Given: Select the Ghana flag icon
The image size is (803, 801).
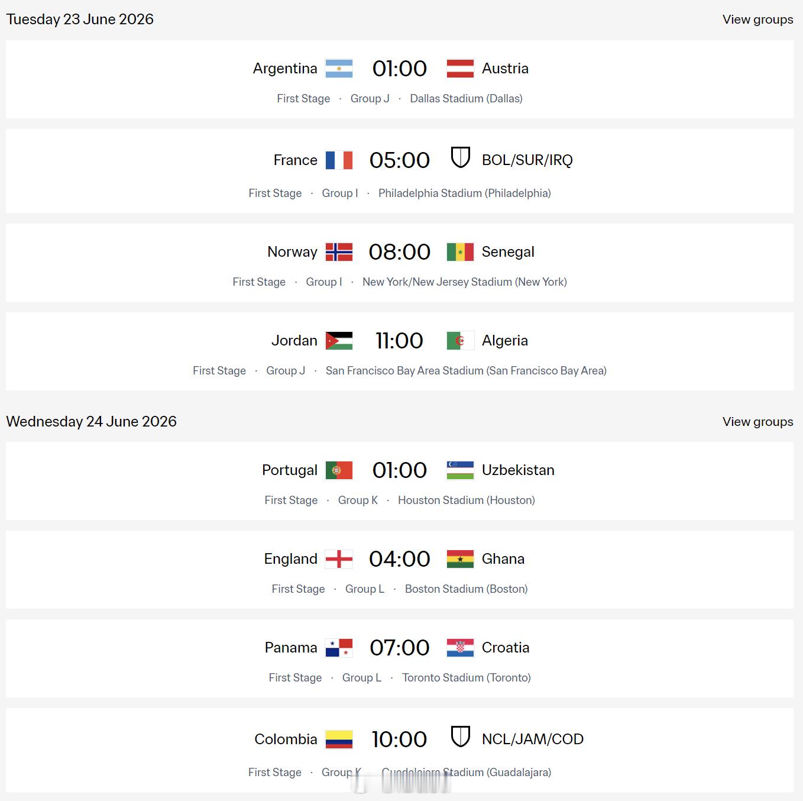Looking at the screenshot, I should click(460, 559).
